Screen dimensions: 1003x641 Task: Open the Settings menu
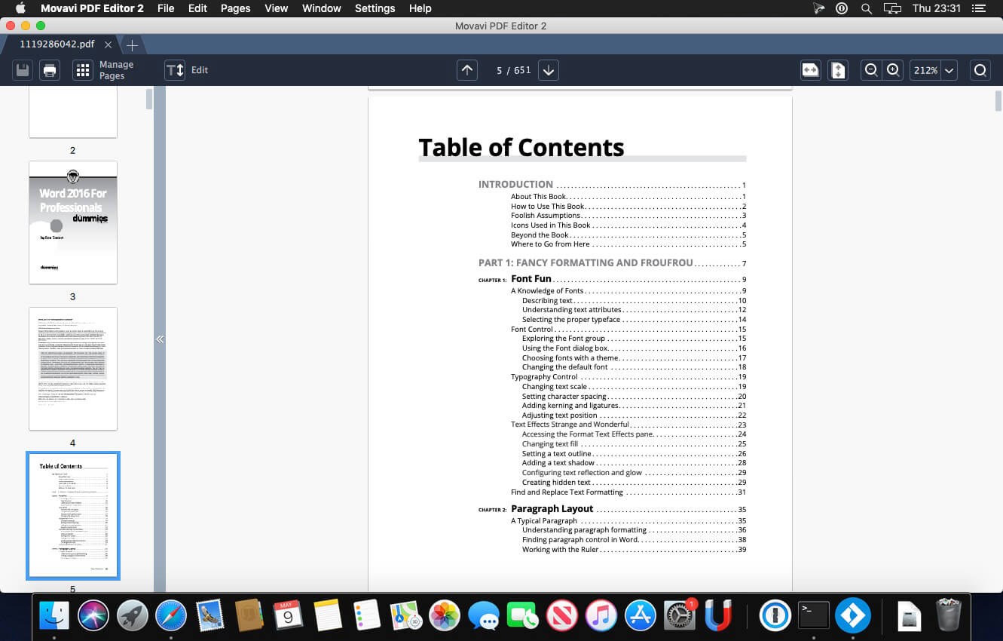tap(375, 8)
